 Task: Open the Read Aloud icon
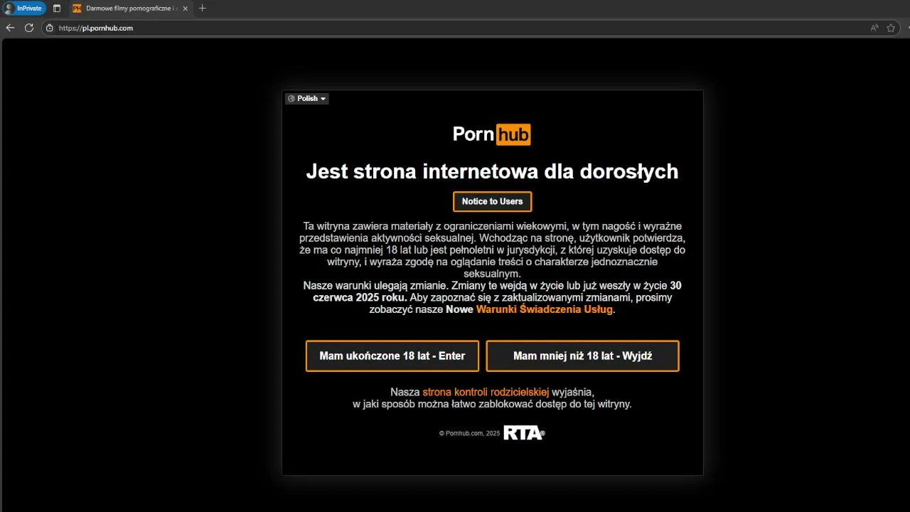click(874, 28)
